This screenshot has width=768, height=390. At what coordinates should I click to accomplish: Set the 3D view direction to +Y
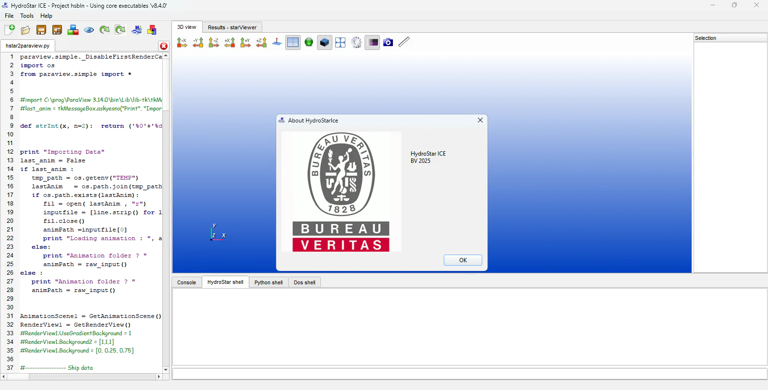(x=245, y=42)
